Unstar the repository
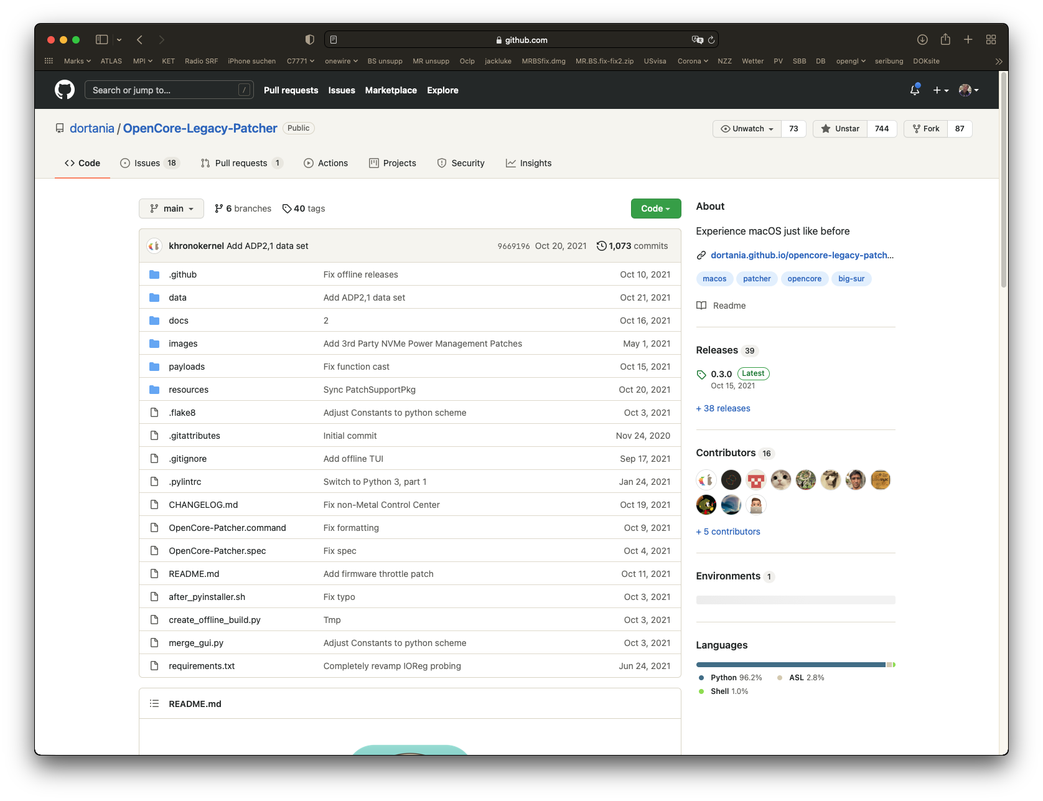 click(840, 129)
